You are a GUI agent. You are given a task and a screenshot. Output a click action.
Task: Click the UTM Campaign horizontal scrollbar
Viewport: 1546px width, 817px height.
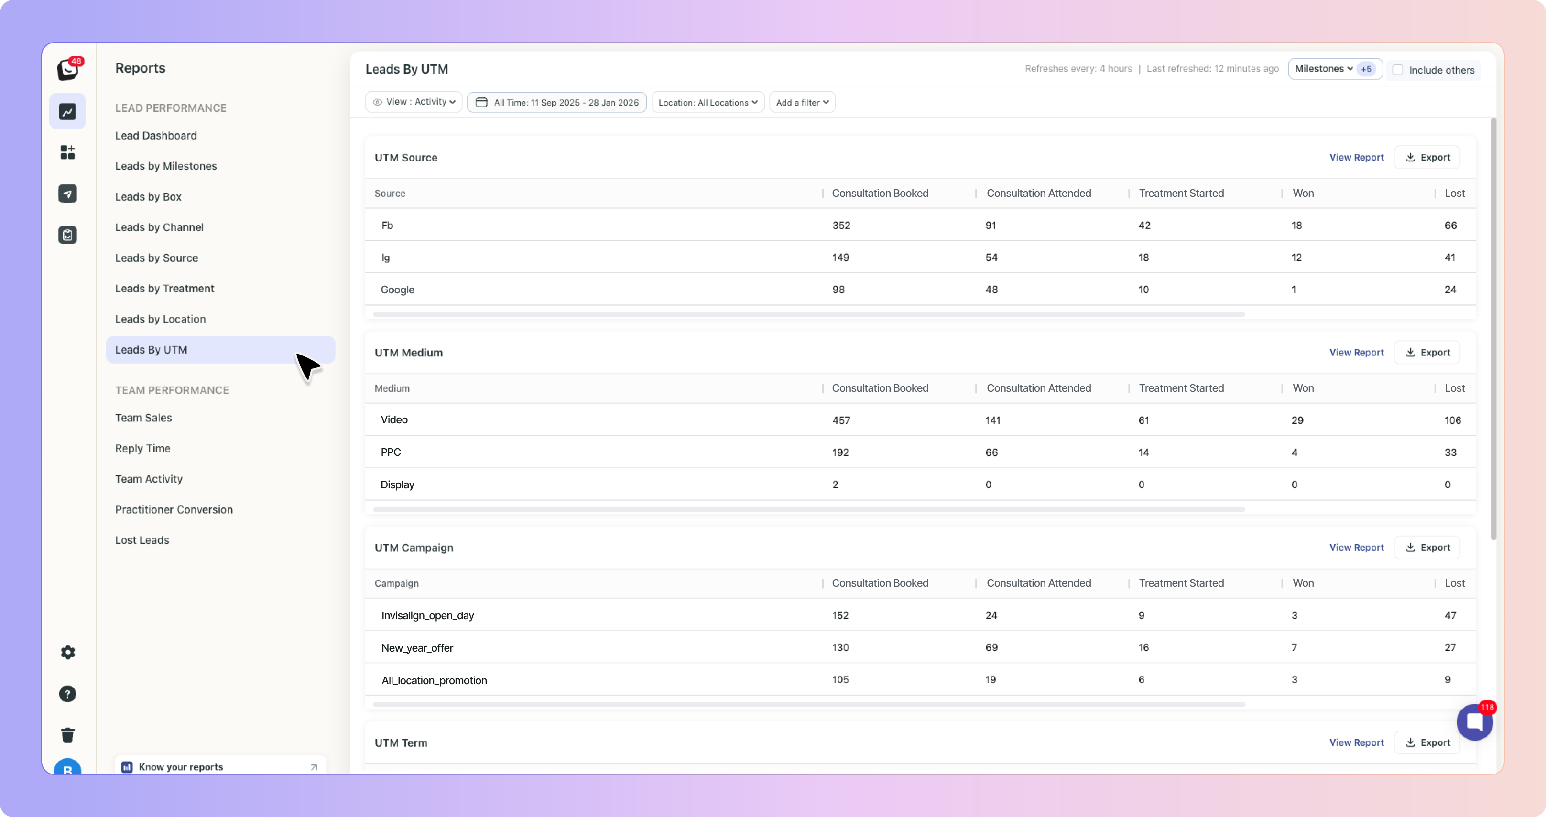(x=808, y=704)
